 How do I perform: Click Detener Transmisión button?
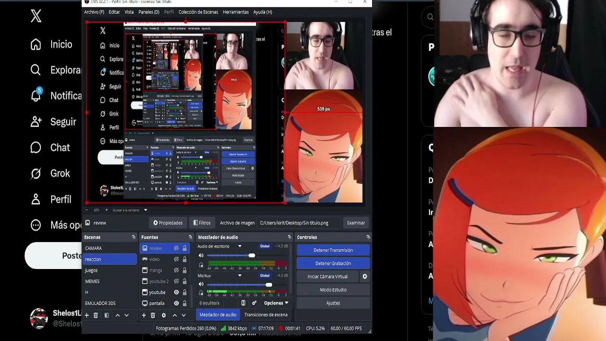tap(333, 250)
